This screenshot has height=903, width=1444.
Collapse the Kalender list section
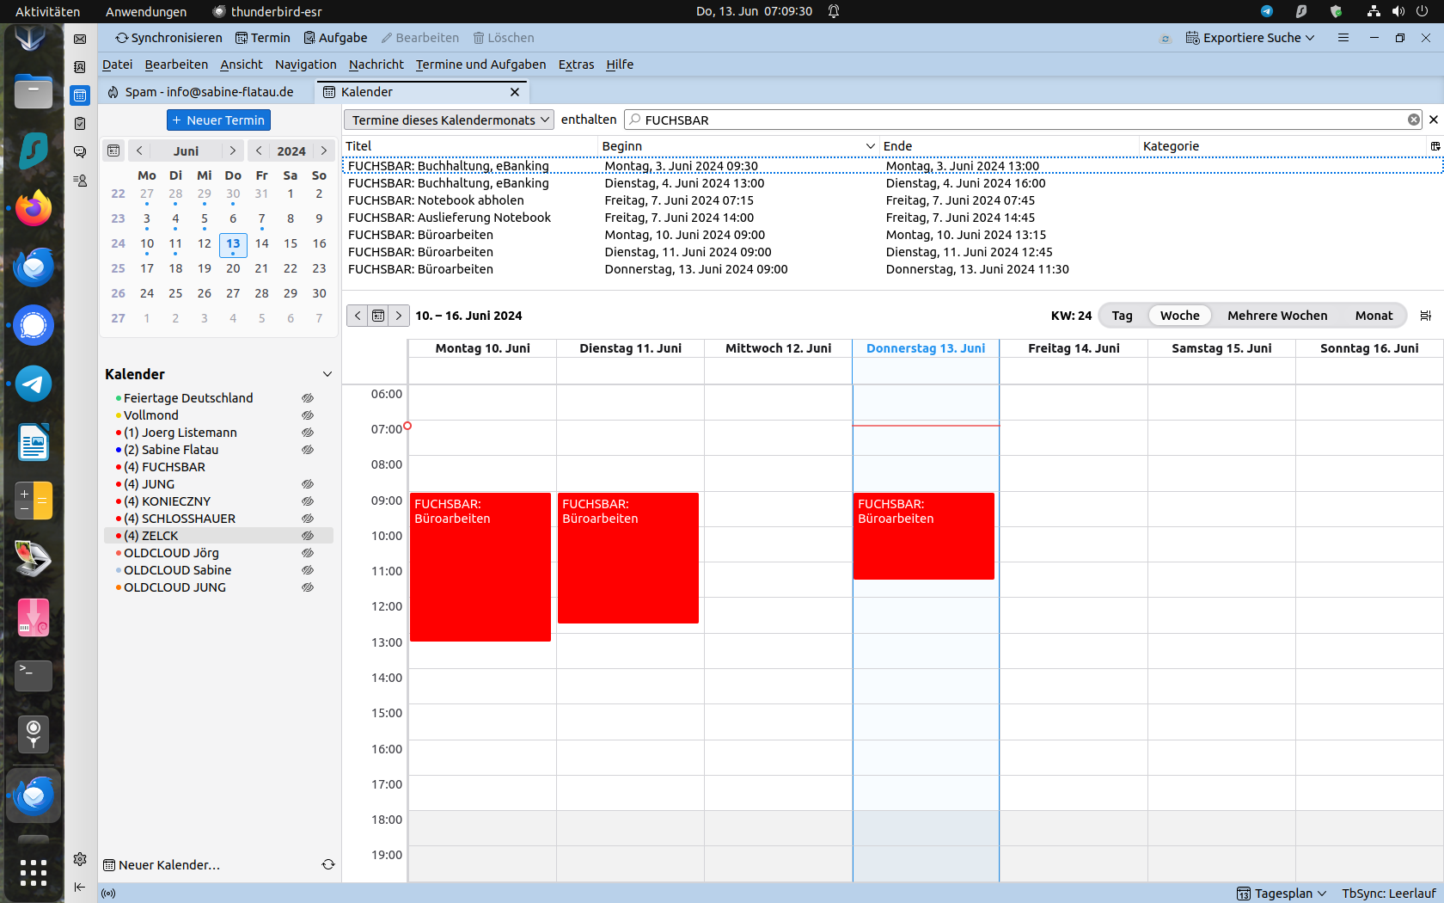point(327,374)
